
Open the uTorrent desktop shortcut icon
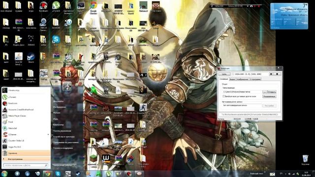(x=56, y=6)
